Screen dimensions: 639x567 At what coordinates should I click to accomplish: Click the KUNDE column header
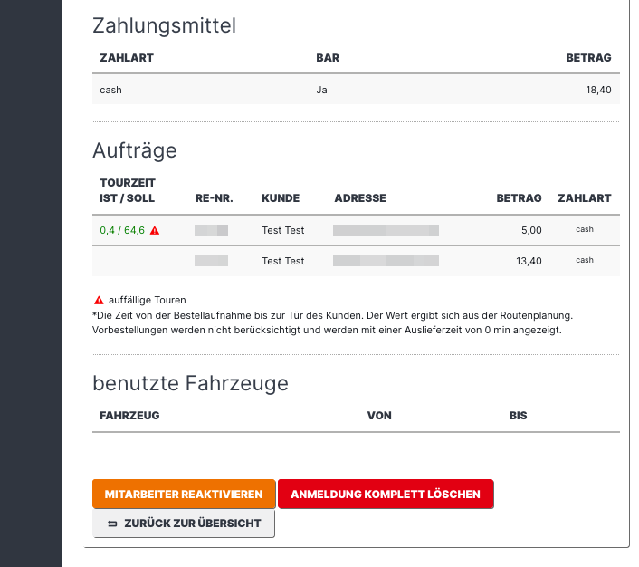coord(281,198)
